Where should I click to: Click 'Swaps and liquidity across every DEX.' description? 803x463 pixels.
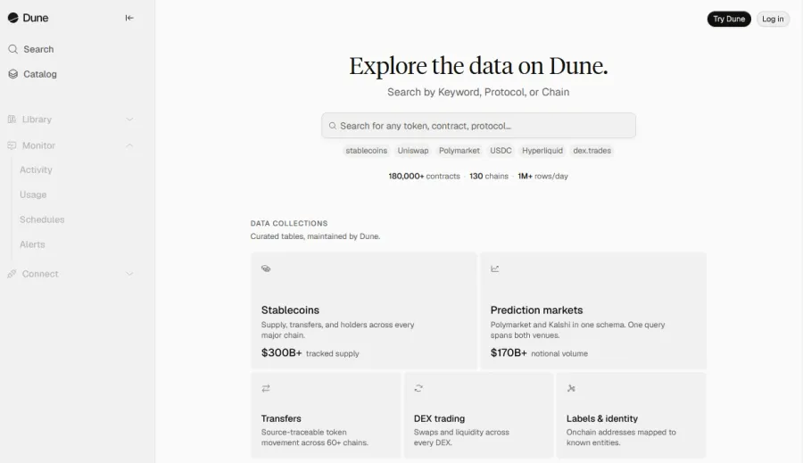tap(461, 437)
